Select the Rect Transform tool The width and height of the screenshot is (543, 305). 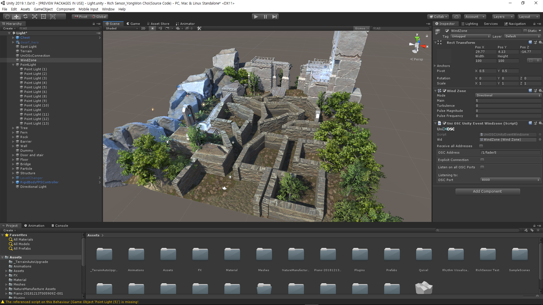click(x=44, y=17)
